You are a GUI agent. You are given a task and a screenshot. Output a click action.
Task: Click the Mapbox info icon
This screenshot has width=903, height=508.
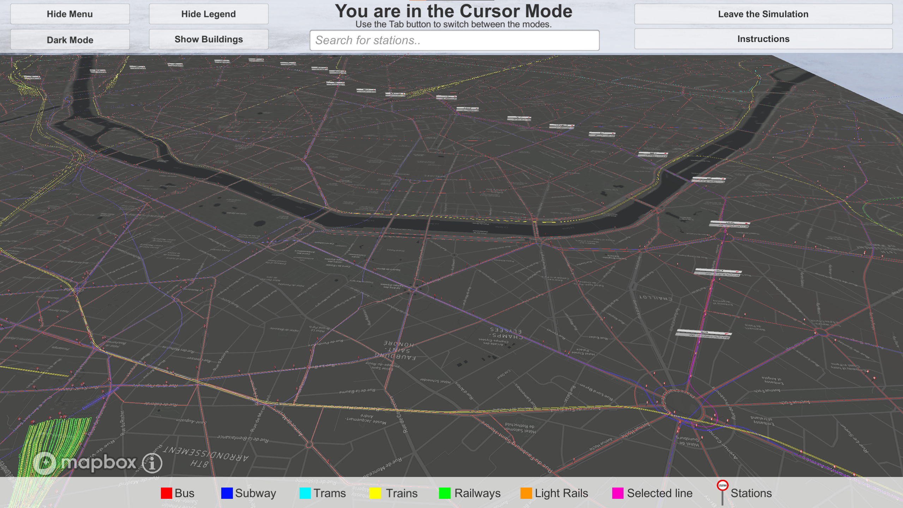tap(152, 463)
